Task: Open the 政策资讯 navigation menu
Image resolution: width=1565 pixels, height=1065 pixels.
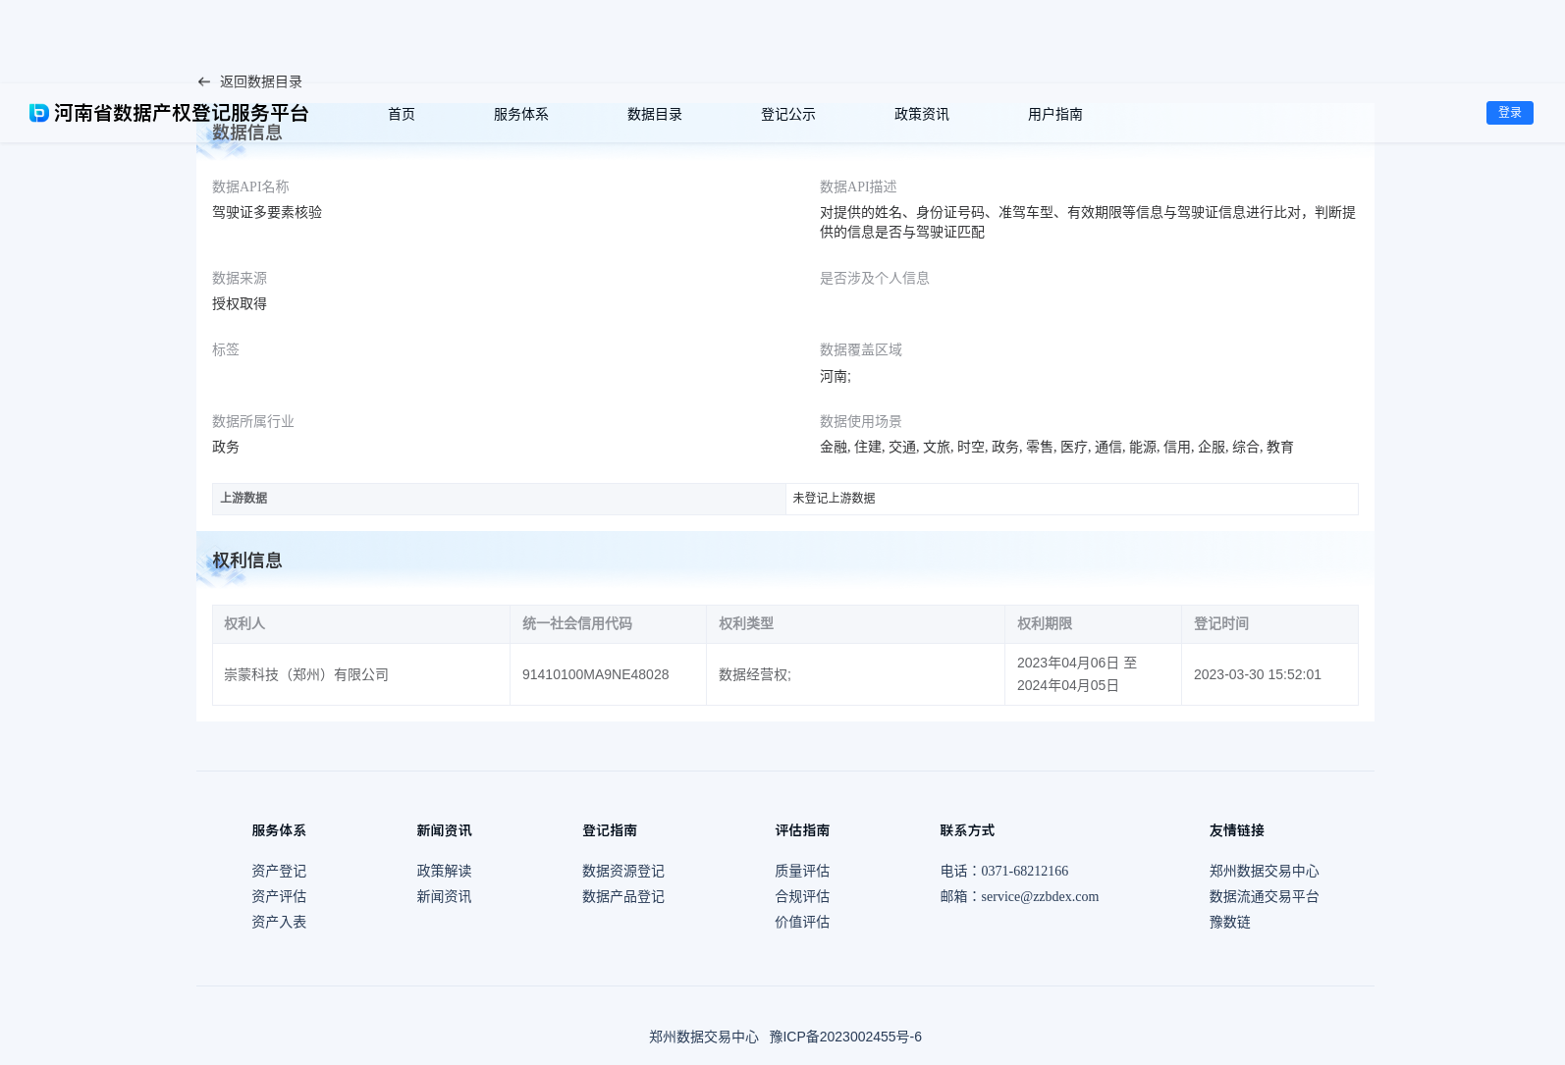Action: [x=922, y=114]
